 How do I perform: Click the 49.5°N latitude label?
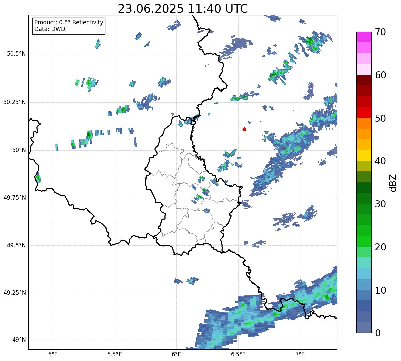(x=16, y=245)
